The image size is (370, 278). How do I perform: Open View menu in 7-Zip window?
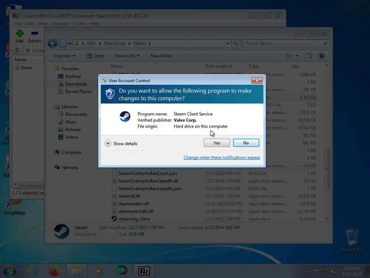pyautogui.click(x=43, y=24)
